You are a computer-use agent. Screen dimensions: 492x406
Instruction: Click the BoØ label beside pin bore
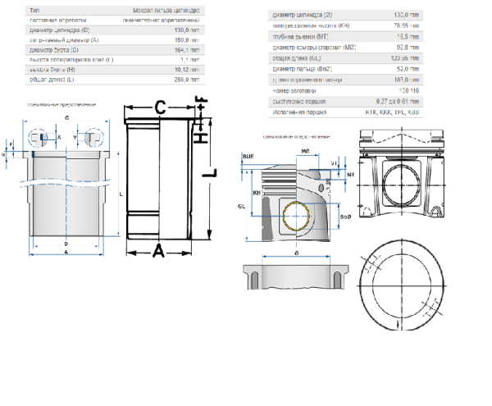pos(345,217)
